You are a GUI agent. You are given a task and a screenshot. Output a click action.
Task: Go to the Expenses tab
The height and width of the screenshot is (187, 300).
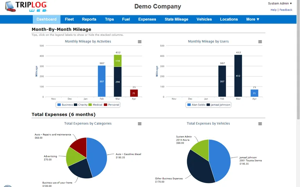147,19
